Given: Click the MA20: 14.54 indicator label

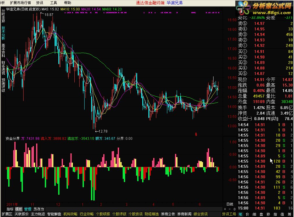Looking at the screenshot, I should tap(91, 9).
